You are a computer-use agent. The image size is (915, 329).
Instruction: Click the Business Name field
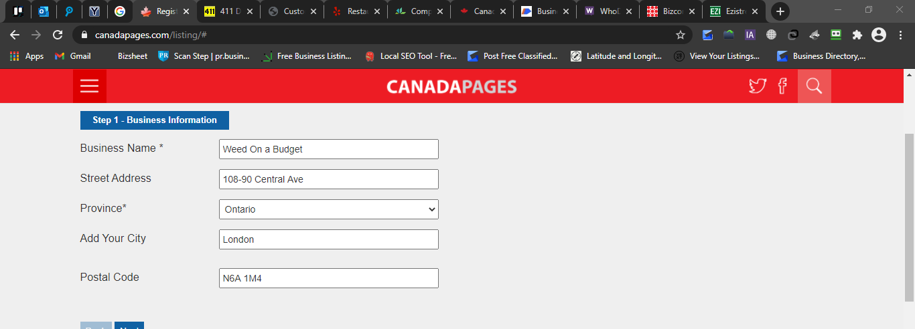coord(329,149)
